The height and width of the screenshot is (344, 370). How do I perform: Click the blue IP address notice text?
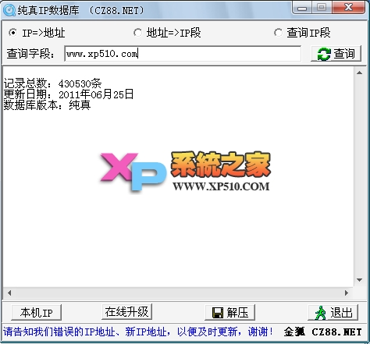click(x=138, y=332)
